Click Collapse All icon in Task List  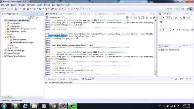[x=188, y=18]
